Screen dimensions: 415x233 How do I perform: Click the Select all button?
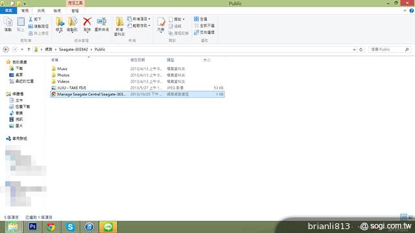click(x=200, y=19)
